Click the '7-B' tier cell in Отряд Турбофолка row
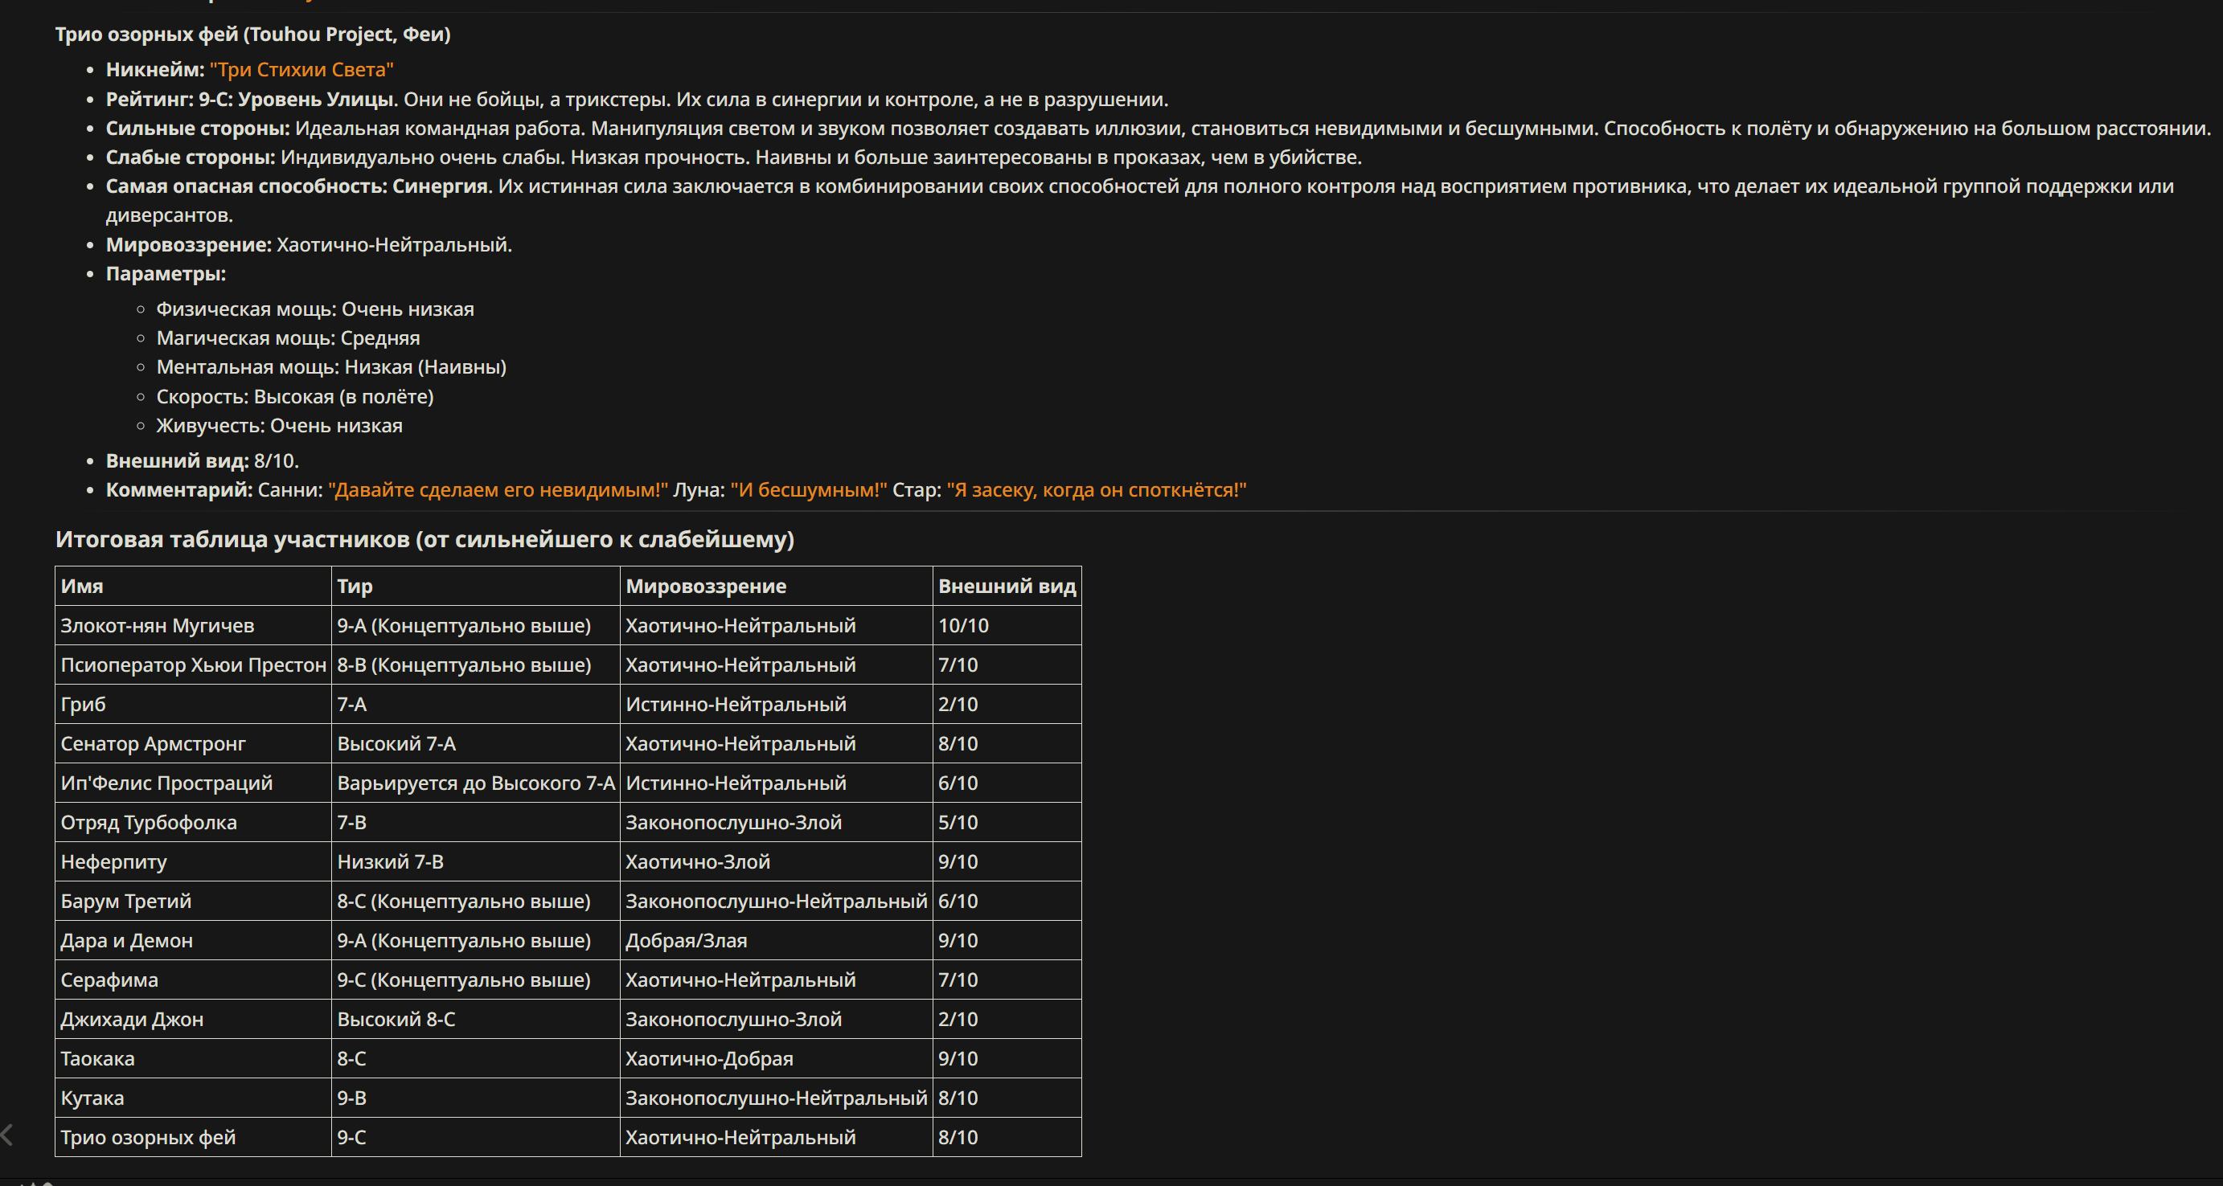This screenshot has width=2223, height=1186. (x=475, y=823)
